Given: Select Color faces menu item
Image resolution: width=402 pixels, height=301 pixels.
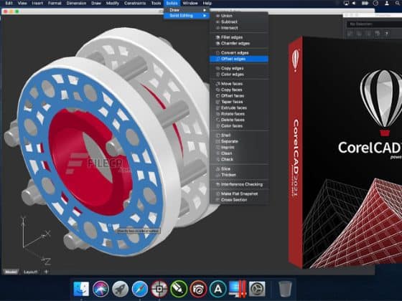Looking at the screenshot, I should (239, 126).
